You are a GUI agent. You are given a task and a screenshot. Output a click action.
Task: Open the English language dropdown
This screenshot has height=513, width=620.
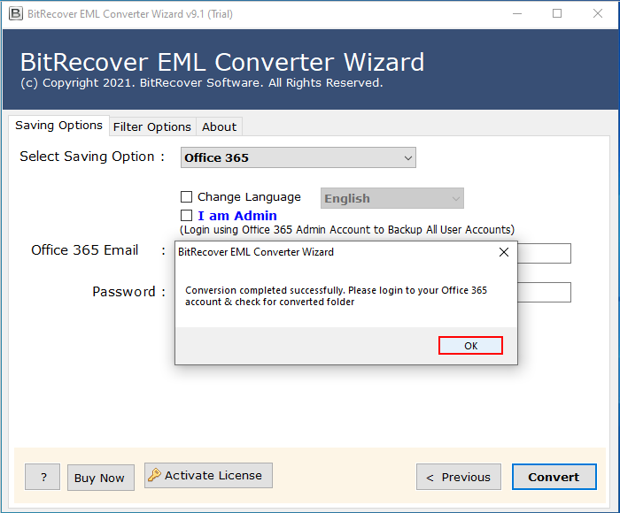point(392,199)
